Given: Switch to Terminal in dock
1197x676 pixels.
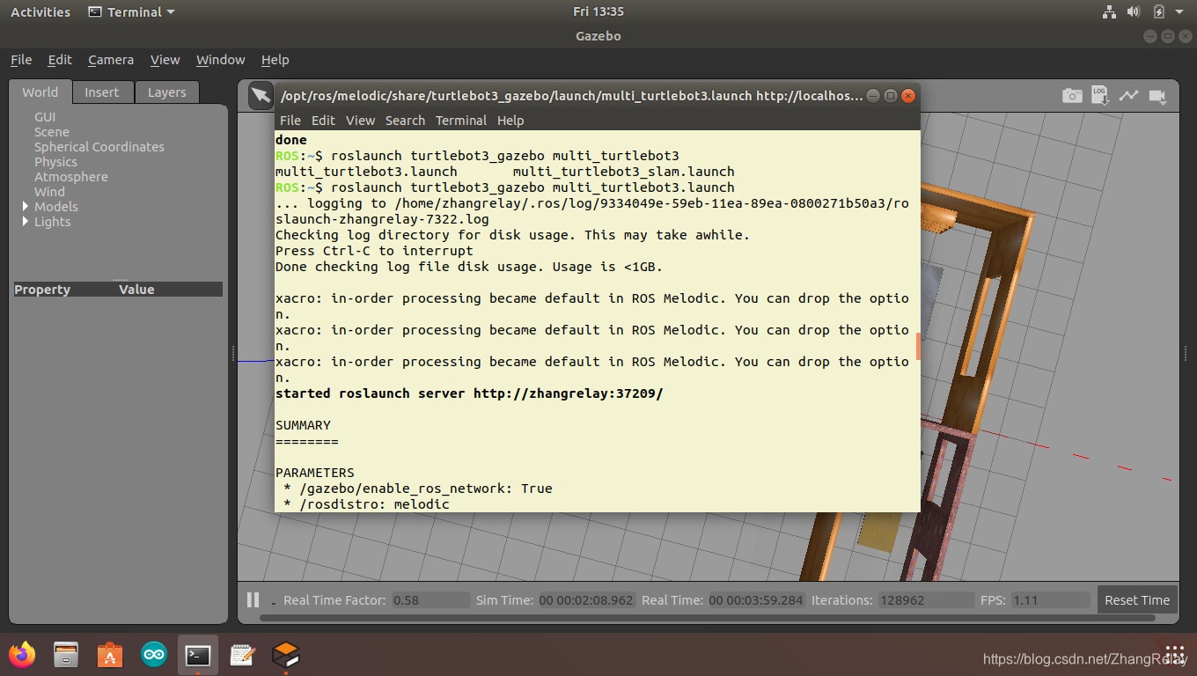Looking at the screenshot, I should tap(198, 654).
